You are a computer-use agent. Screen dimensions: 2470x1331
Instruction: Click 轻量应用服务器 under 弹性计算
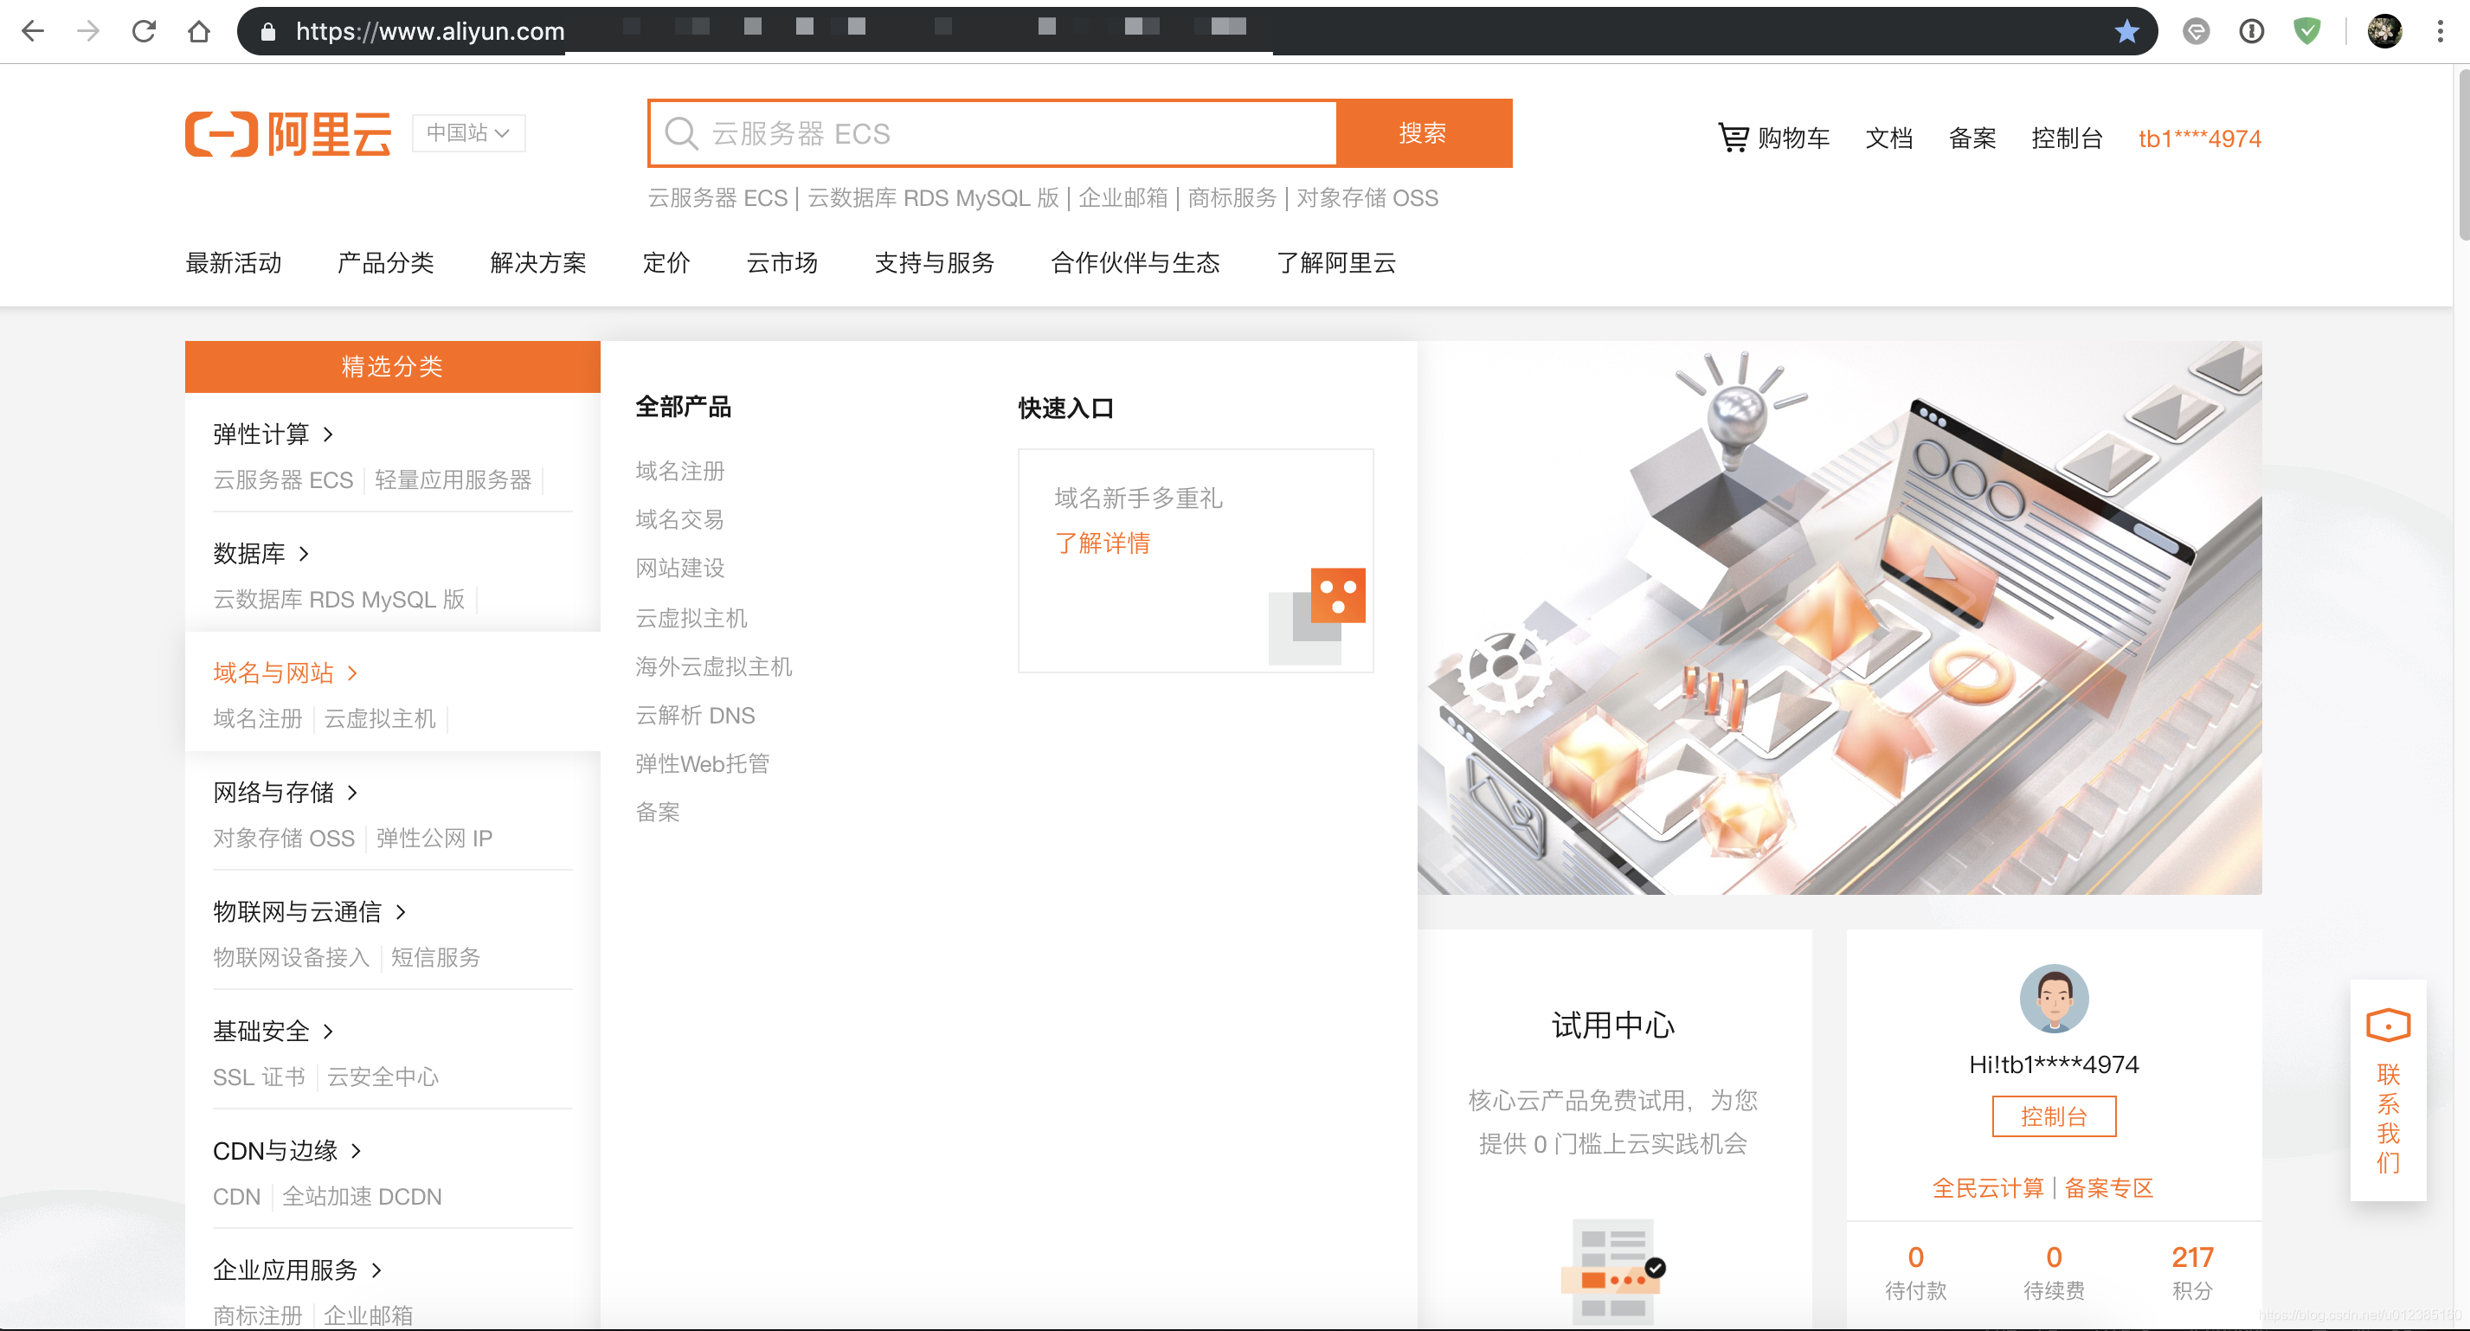pyautogui.click(x=453, y=479)
